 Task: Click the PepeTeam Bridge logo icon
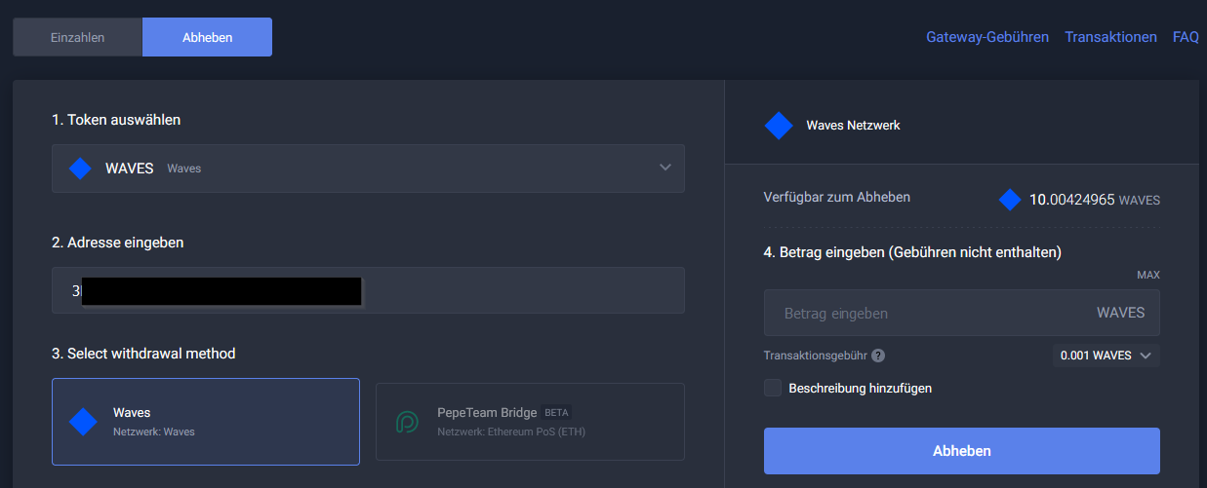(407, 422)
